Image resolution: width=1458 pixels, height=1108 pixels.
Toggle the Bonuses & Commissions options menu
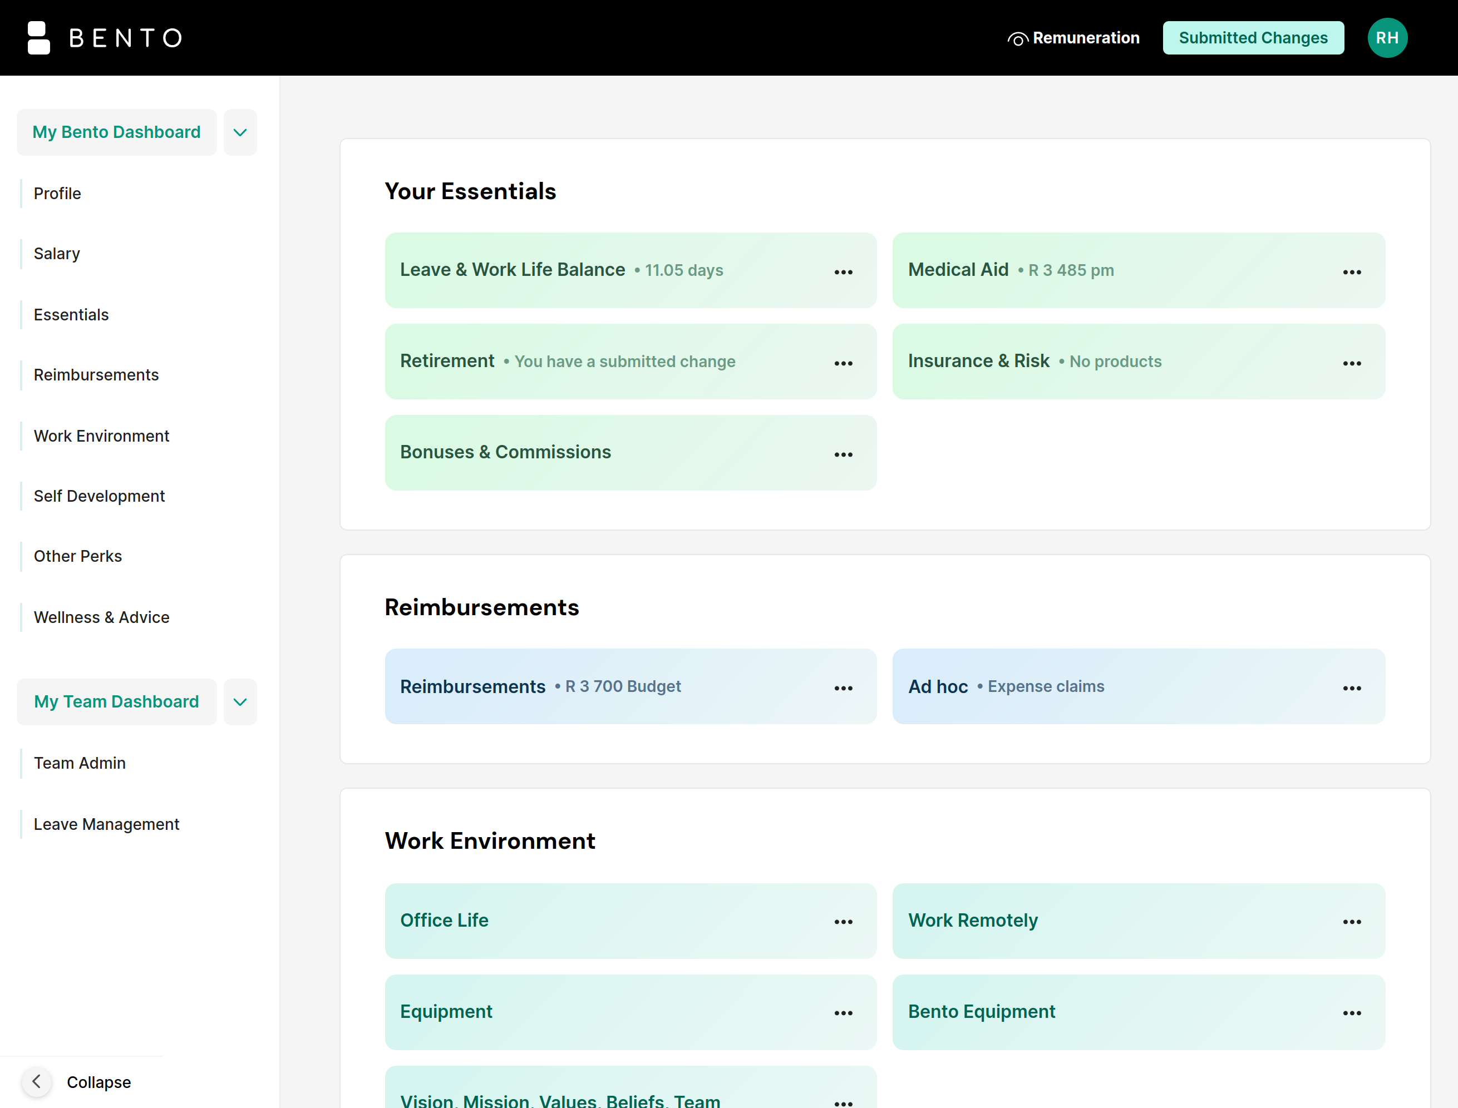click(x=843, y=454)
